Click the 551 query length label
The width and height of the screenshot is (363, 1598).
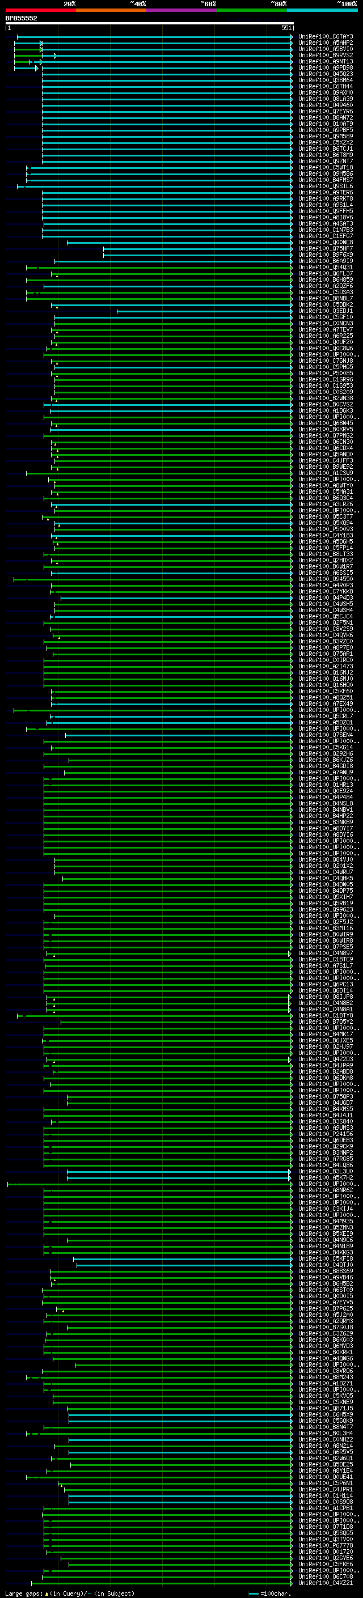(x=286, y=28)
